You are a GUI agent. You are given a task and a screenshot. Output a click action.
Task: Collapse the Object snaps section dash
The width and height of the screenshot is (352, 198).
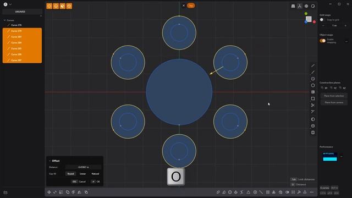(346, 42)
